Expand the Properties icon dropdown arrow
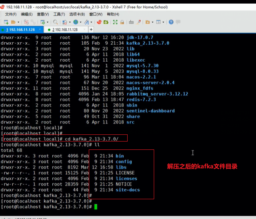Image resolution: width=256 pixels, height=219 pixels. [x=48, y=22]
